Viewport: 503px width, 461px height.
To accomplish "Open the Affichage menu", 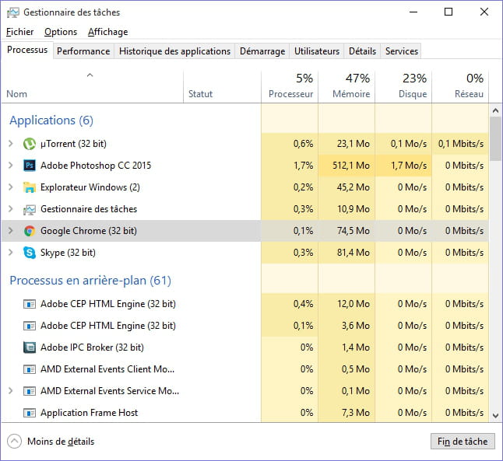I will coord(107,32).
